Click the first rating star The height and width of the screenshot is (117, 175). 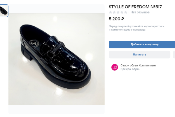pyautogui.click(x=111, y=12)
